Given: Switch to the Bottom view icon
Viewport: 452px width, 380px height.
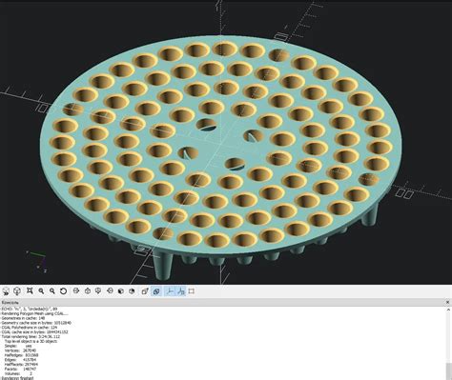Looking at the screenshot, I should [98, 290].
